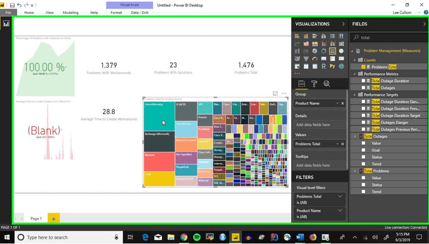Select the Stacked bar chart visual

pos(297,36)
